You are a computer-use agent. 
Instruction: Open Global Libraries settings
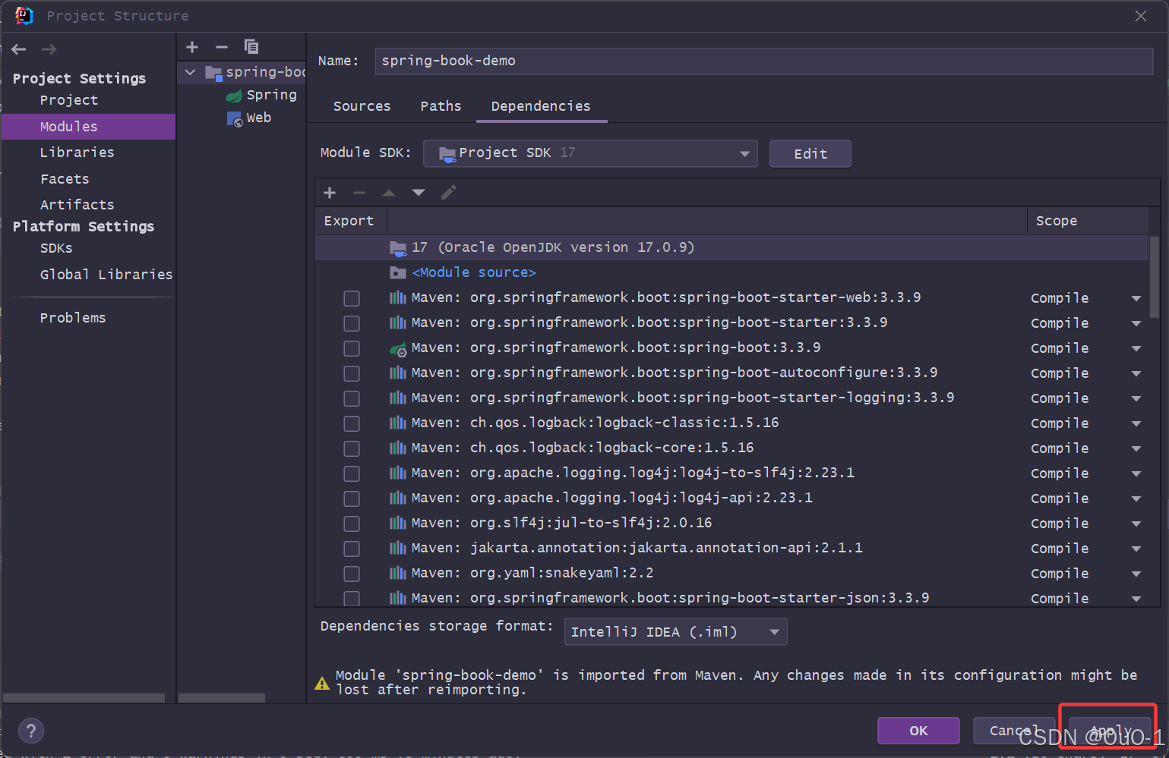[x=106, y=275]
